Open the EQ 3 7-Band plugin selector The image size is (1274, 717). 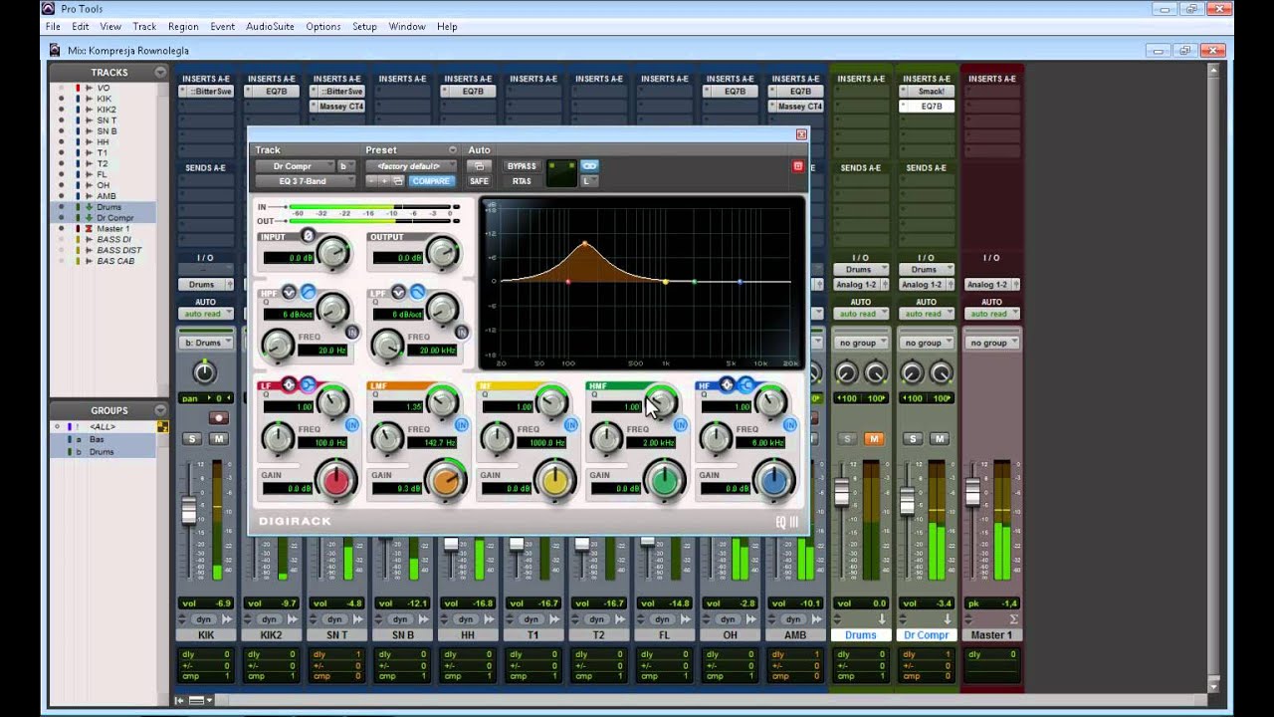[306, 181]
